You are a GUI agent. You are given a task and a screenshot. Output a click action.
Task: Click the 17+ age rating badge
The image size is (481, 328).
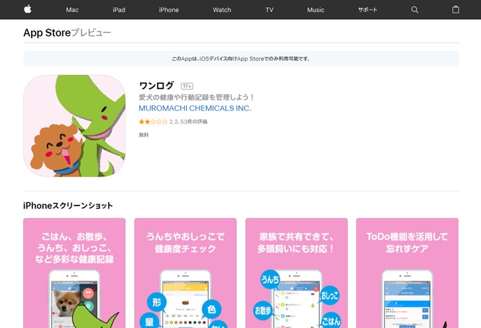187,86
